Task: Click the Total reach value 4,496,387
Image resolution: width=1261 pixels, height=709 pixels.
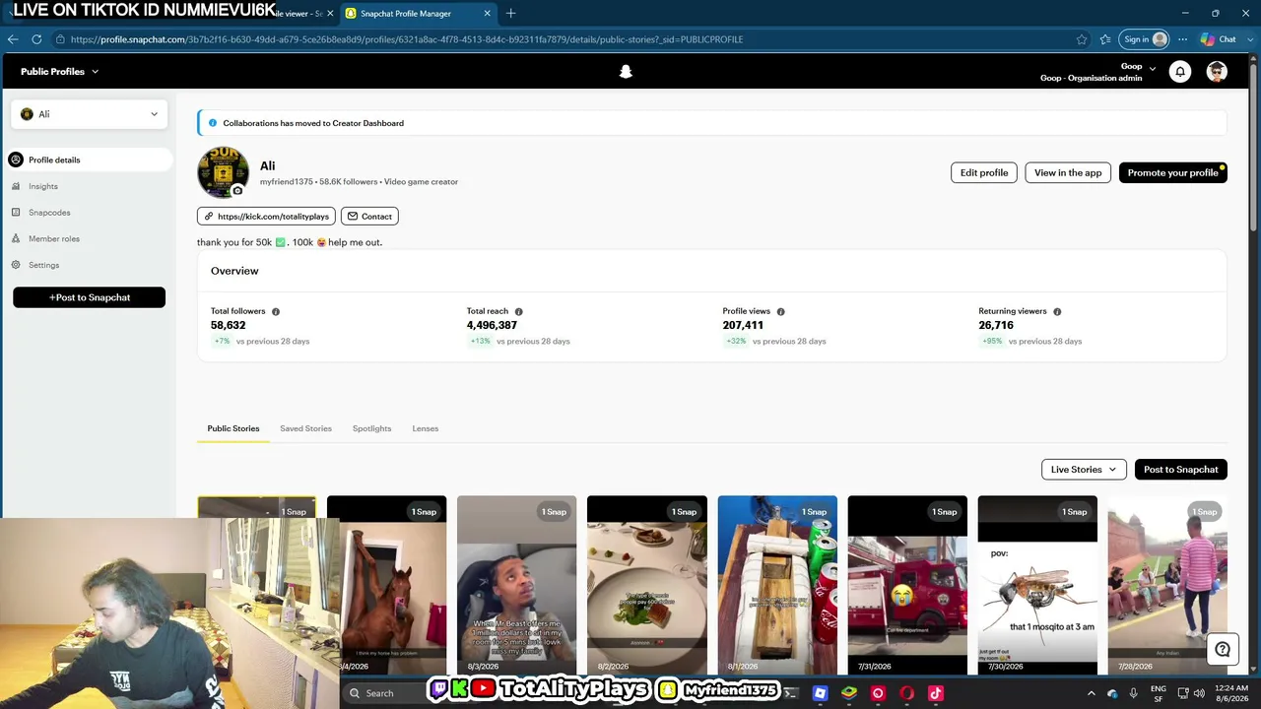Action: (492, 325)
